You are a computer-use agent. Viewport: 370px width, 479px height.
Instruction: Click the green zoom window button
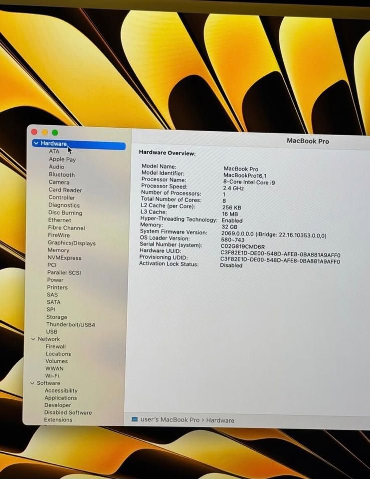click(x=55, y=132)
